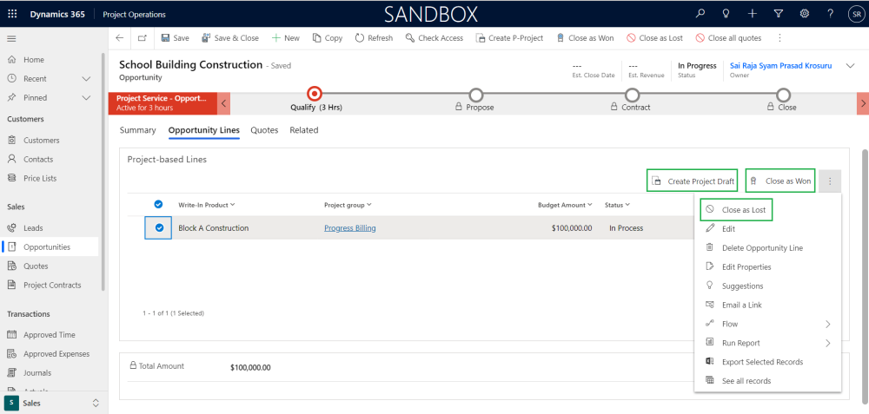Image resolution: width=869 pixels, height=414 pixels.
Task: Toggle select-all checkbox in grid header
Action: coord(158,204)
